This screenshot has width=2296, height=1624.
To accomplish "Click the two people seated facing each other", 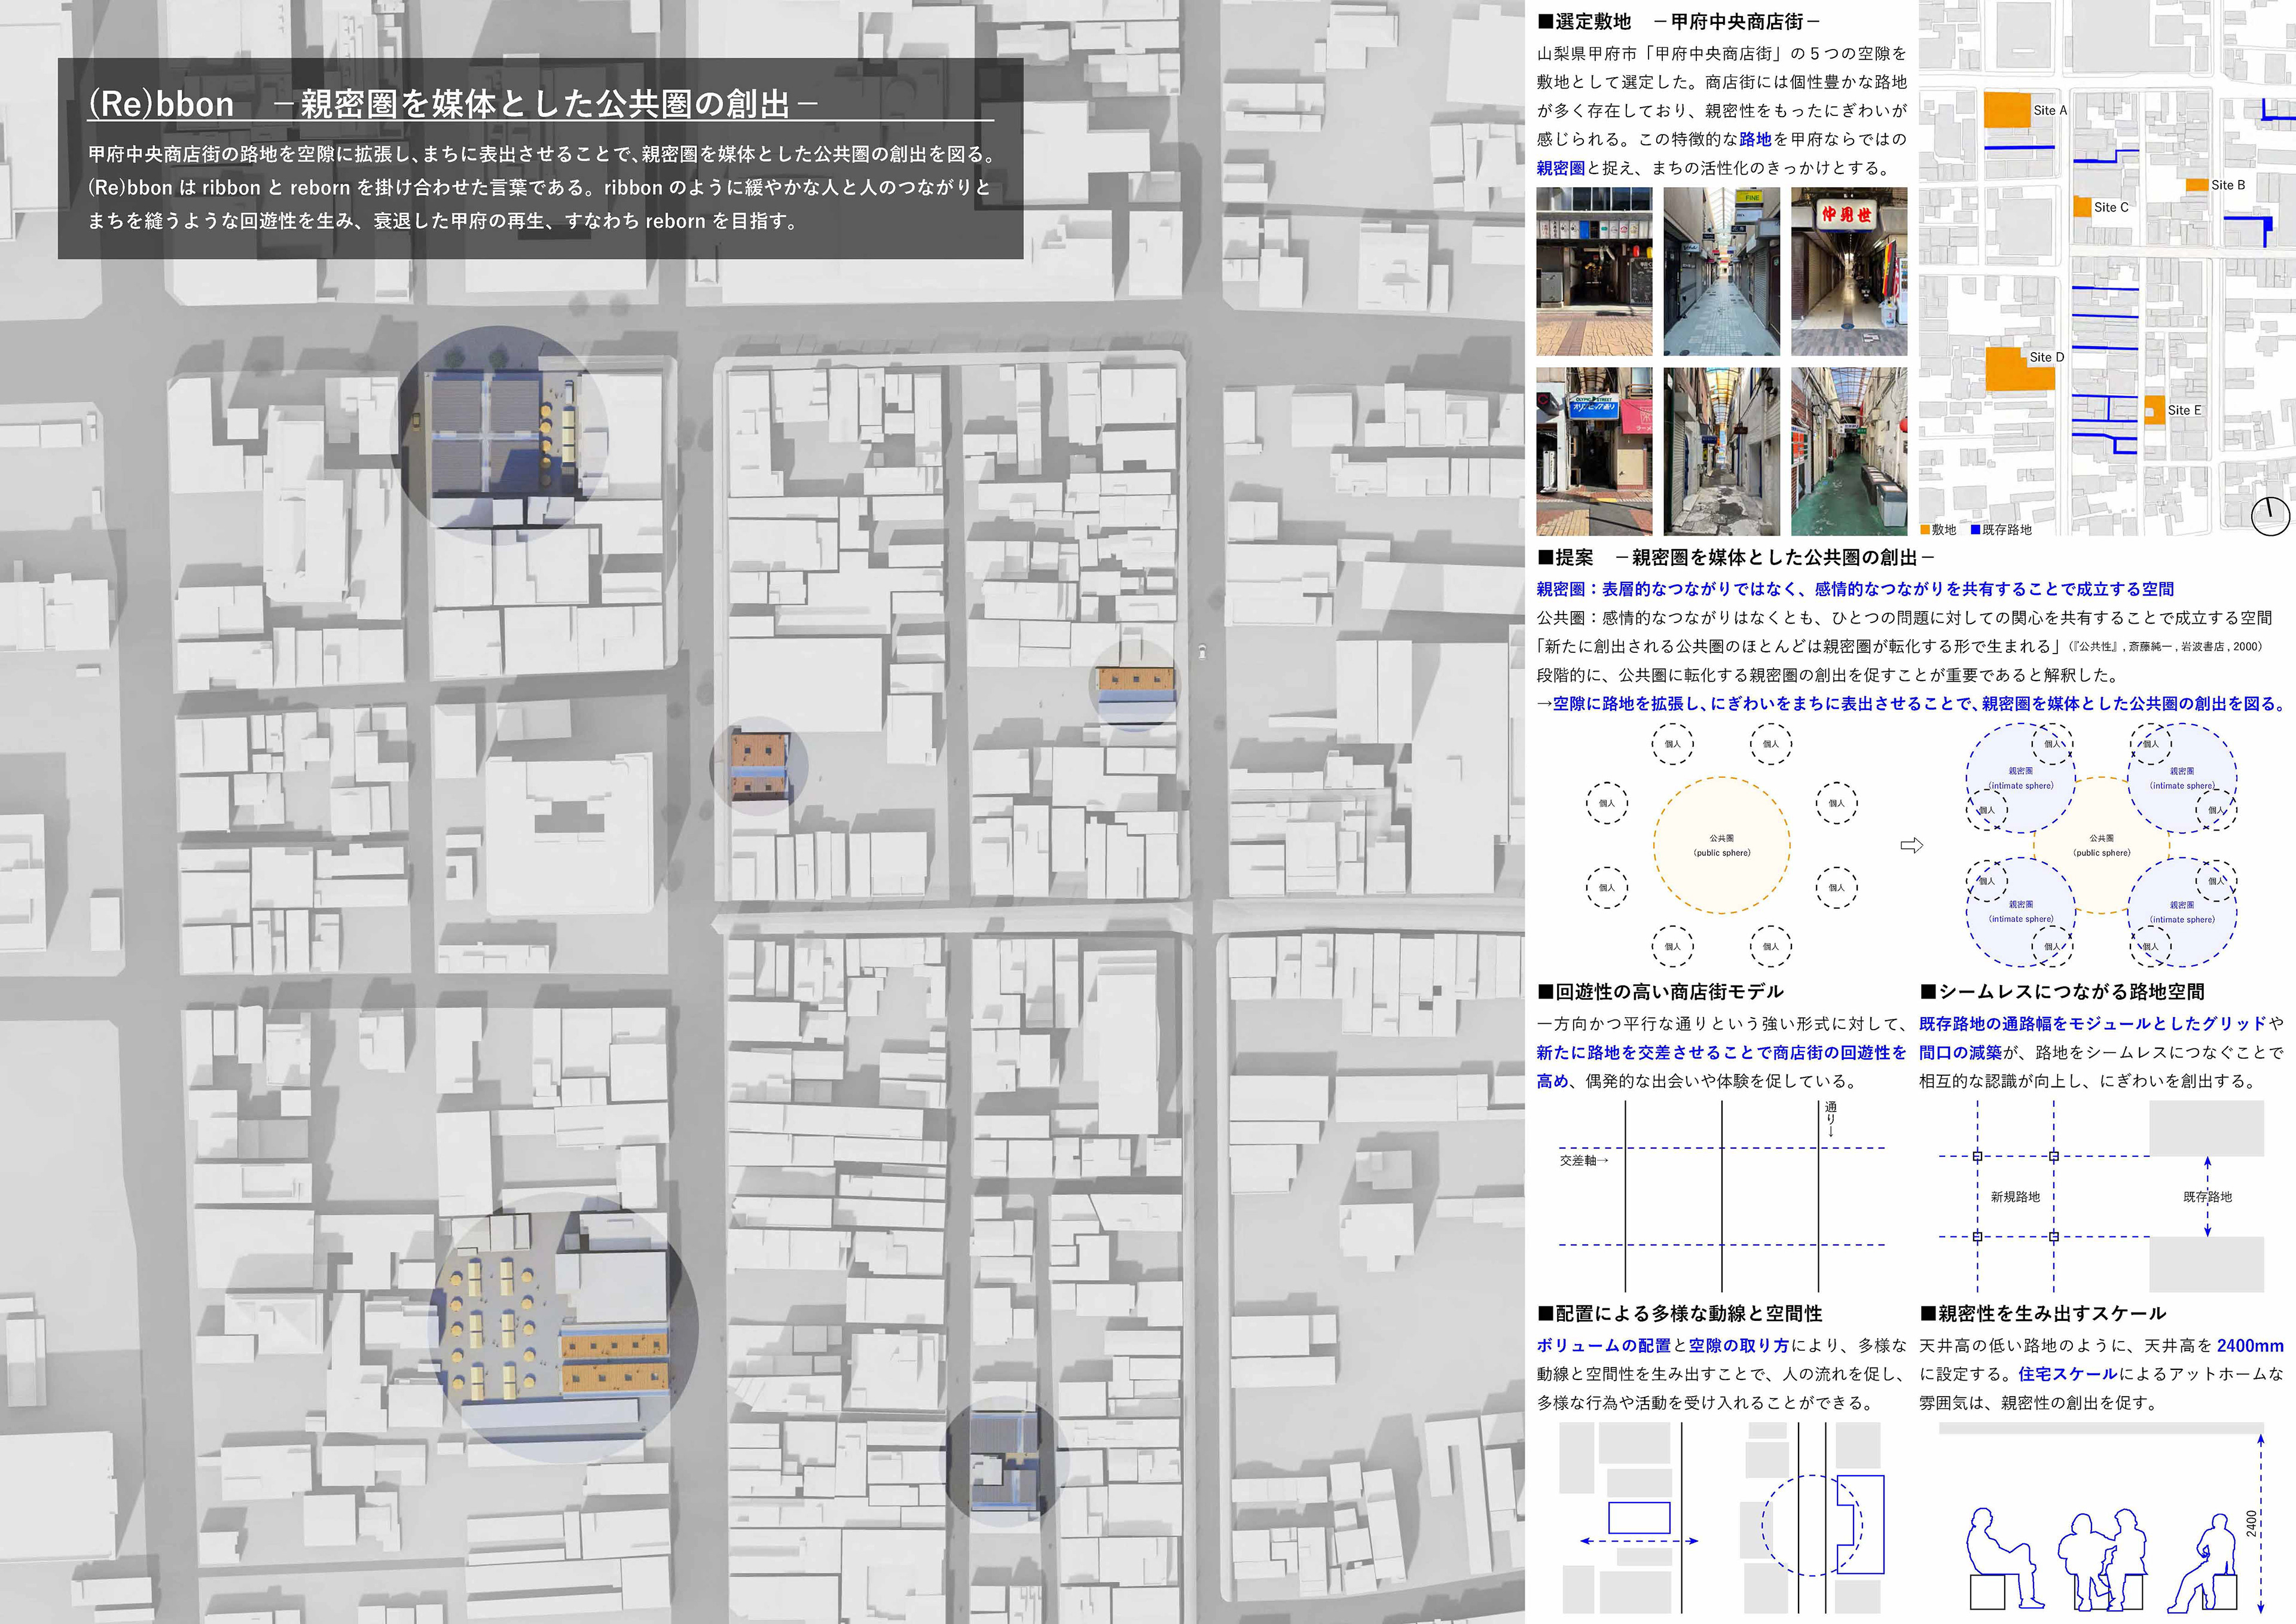I will coord(2103,1559).
